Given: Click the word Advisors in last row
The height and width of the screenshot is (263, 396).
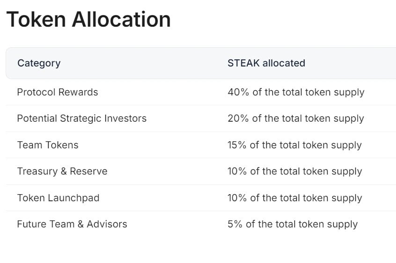Looking at the screenshot, I should pyautogui.click(x=107, y=224).
